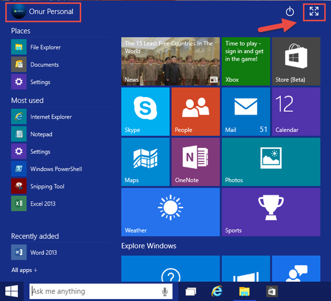Image resolution: width=331 pixels, height=301 pixels.
Task: Expand Start menu to full screen
Action: click(314, 11)
